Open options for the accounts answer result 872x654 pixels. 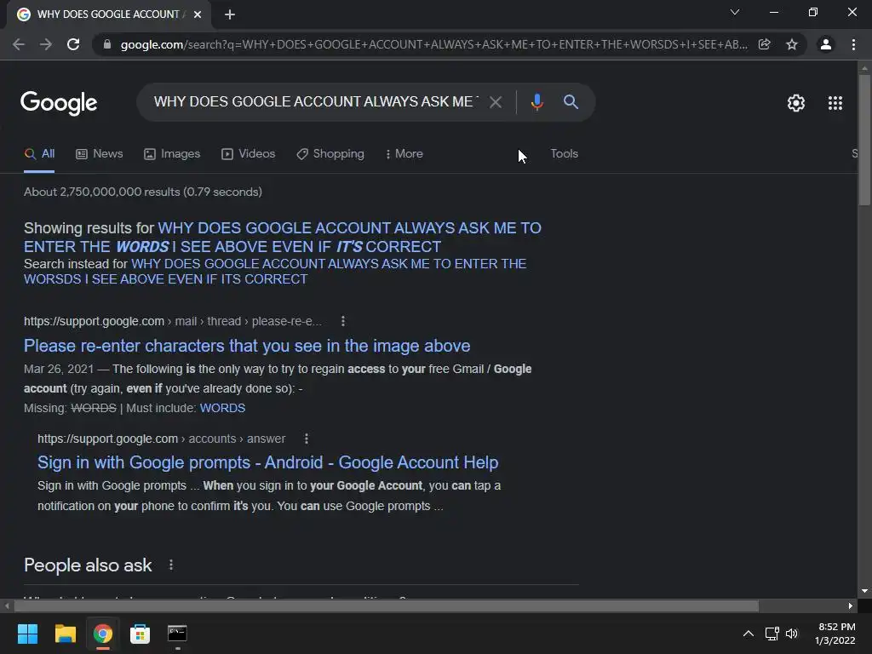tap(306, 439)
